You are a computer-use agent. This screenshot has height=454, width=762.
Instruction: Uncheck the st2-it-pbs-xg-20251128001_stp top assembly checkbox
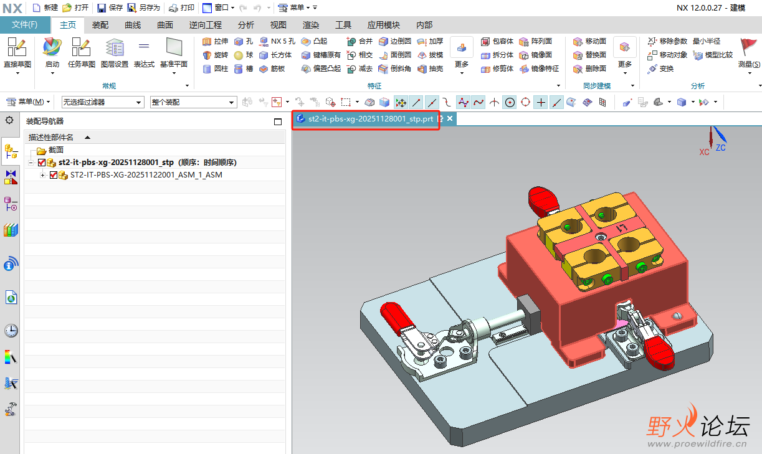tap(42, 163)
